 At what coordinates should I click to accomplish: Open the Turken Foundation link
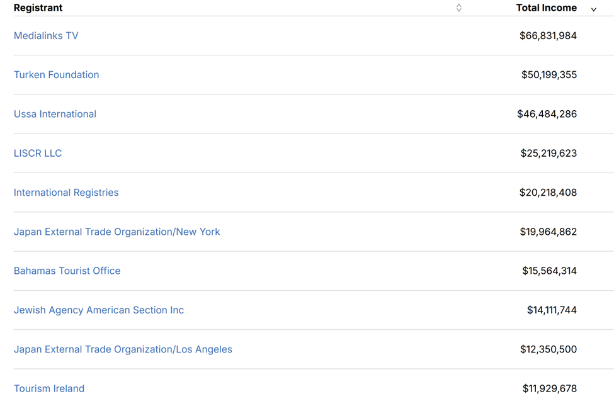tap(56, 75)
